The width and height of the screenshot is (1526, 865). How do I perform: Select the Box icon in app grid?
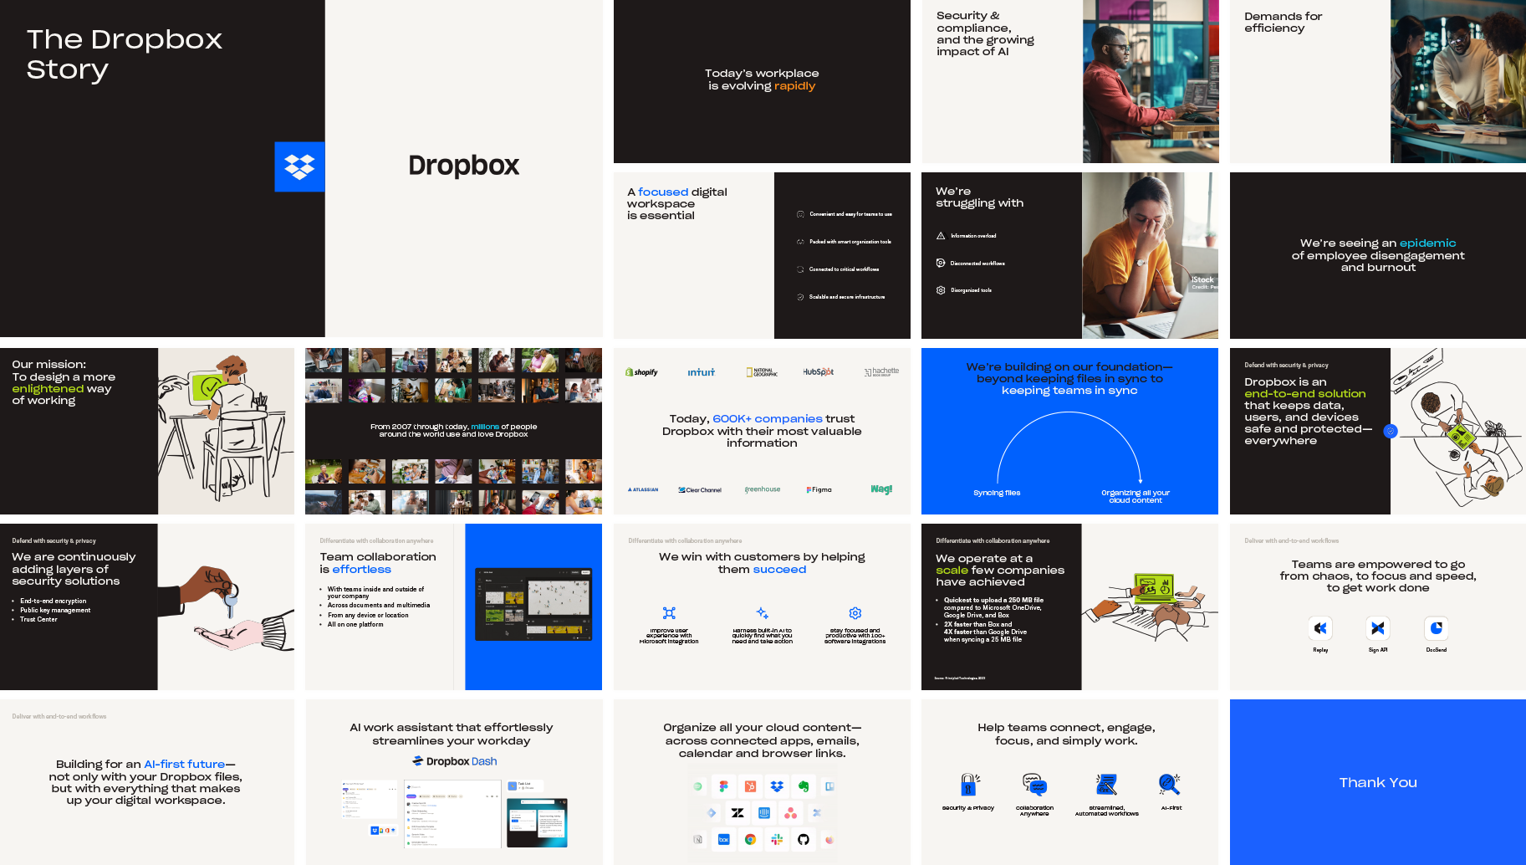click(724, 839)
